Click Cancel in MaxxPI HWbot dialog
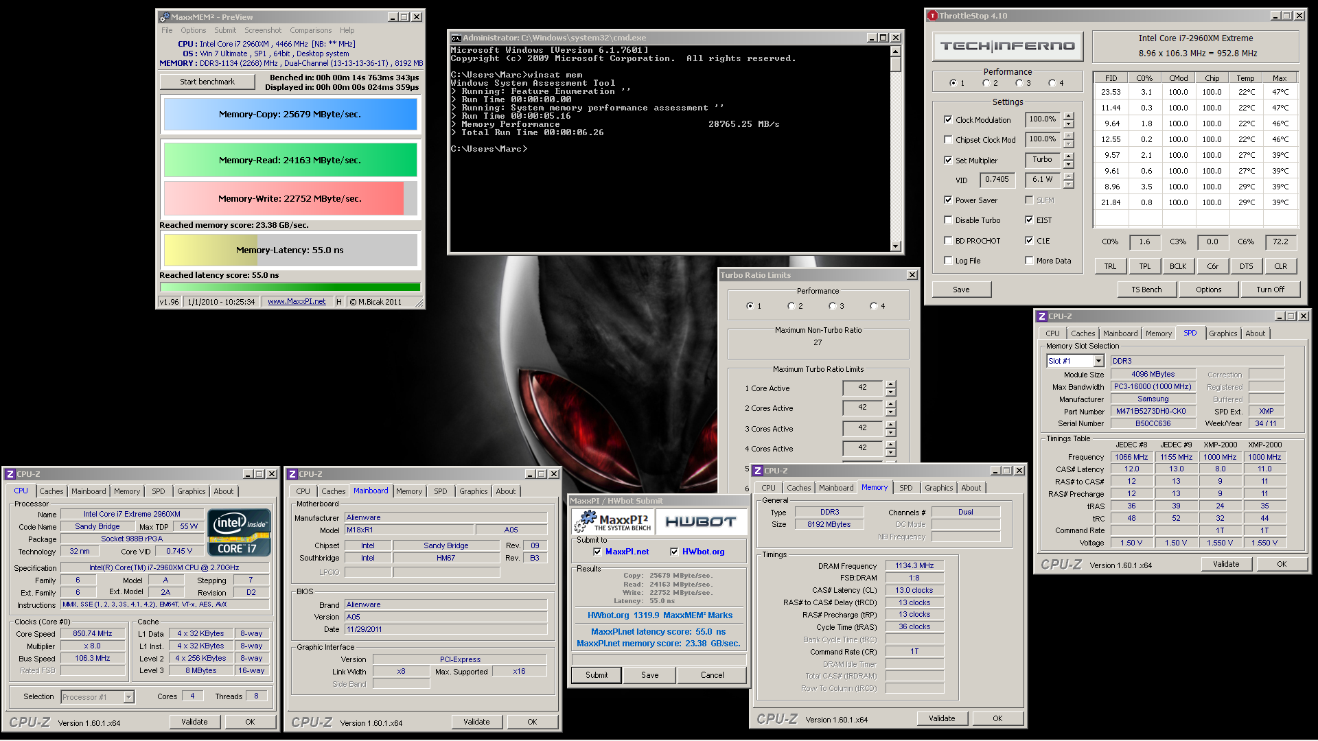 click(712, 675)
